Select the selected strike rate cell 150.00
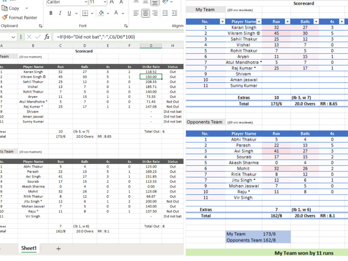Screen dimensions: 348x261 [151, 77]
